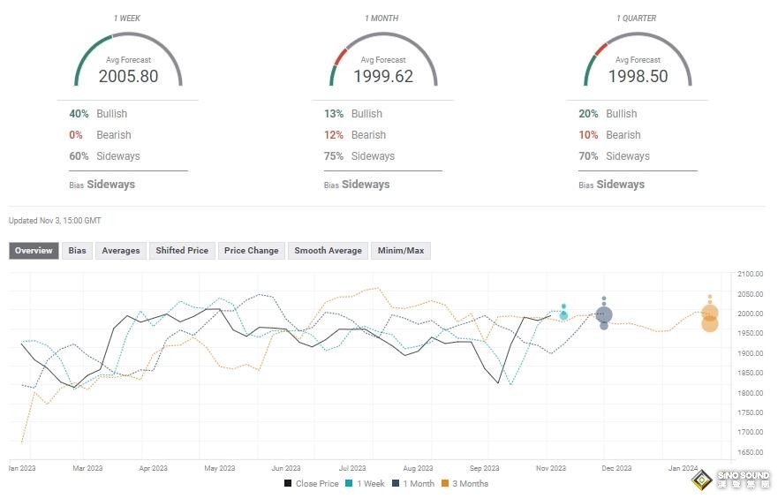The height and width of the screenshot is (499, 778).
Task: Click the Sino Sound logo watermark
Action: point(729,480)
